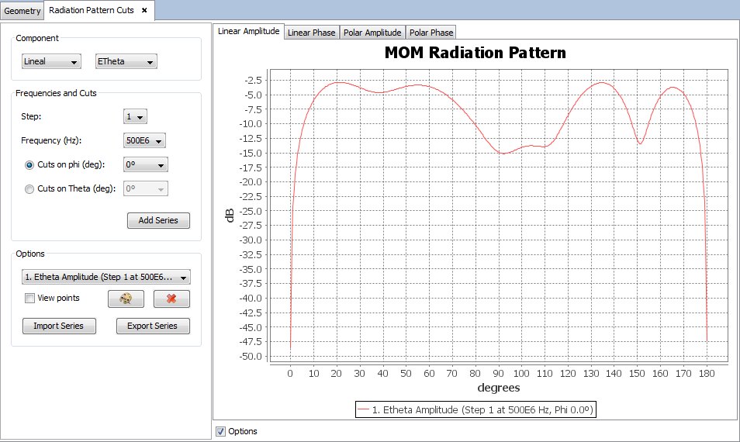The image size is (740, 442).
Task: Select the Cuts on phi radio button
Action: click(29, 165)
